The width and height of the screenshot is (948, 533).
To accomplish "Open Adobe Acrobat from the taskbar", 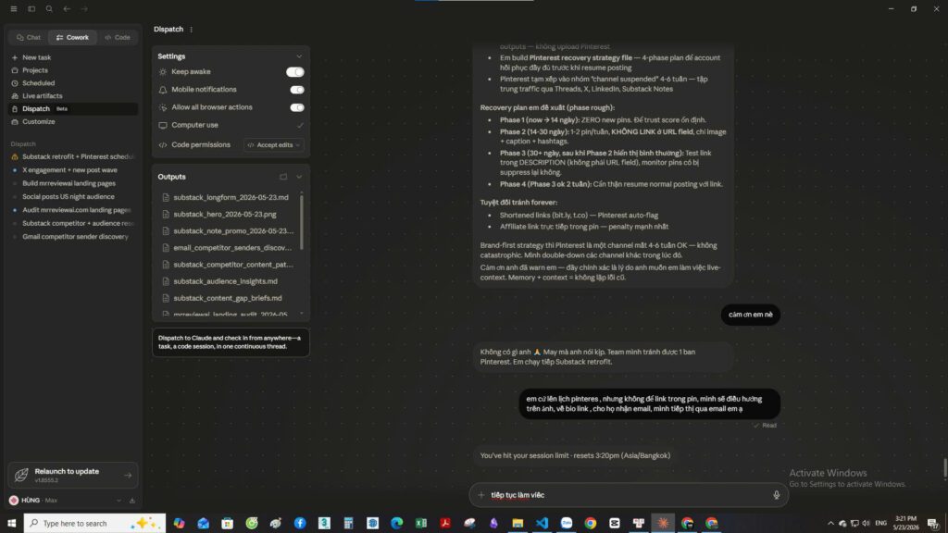I will 445,523.
